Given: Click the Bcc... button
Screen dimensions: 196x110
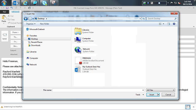Looking at the screenshot, I should (16, 46).
